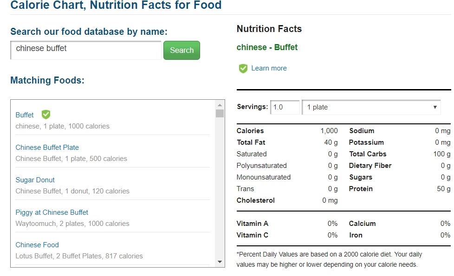
Task: Click the Nutrition Facts heading
Action: point(269,29)
